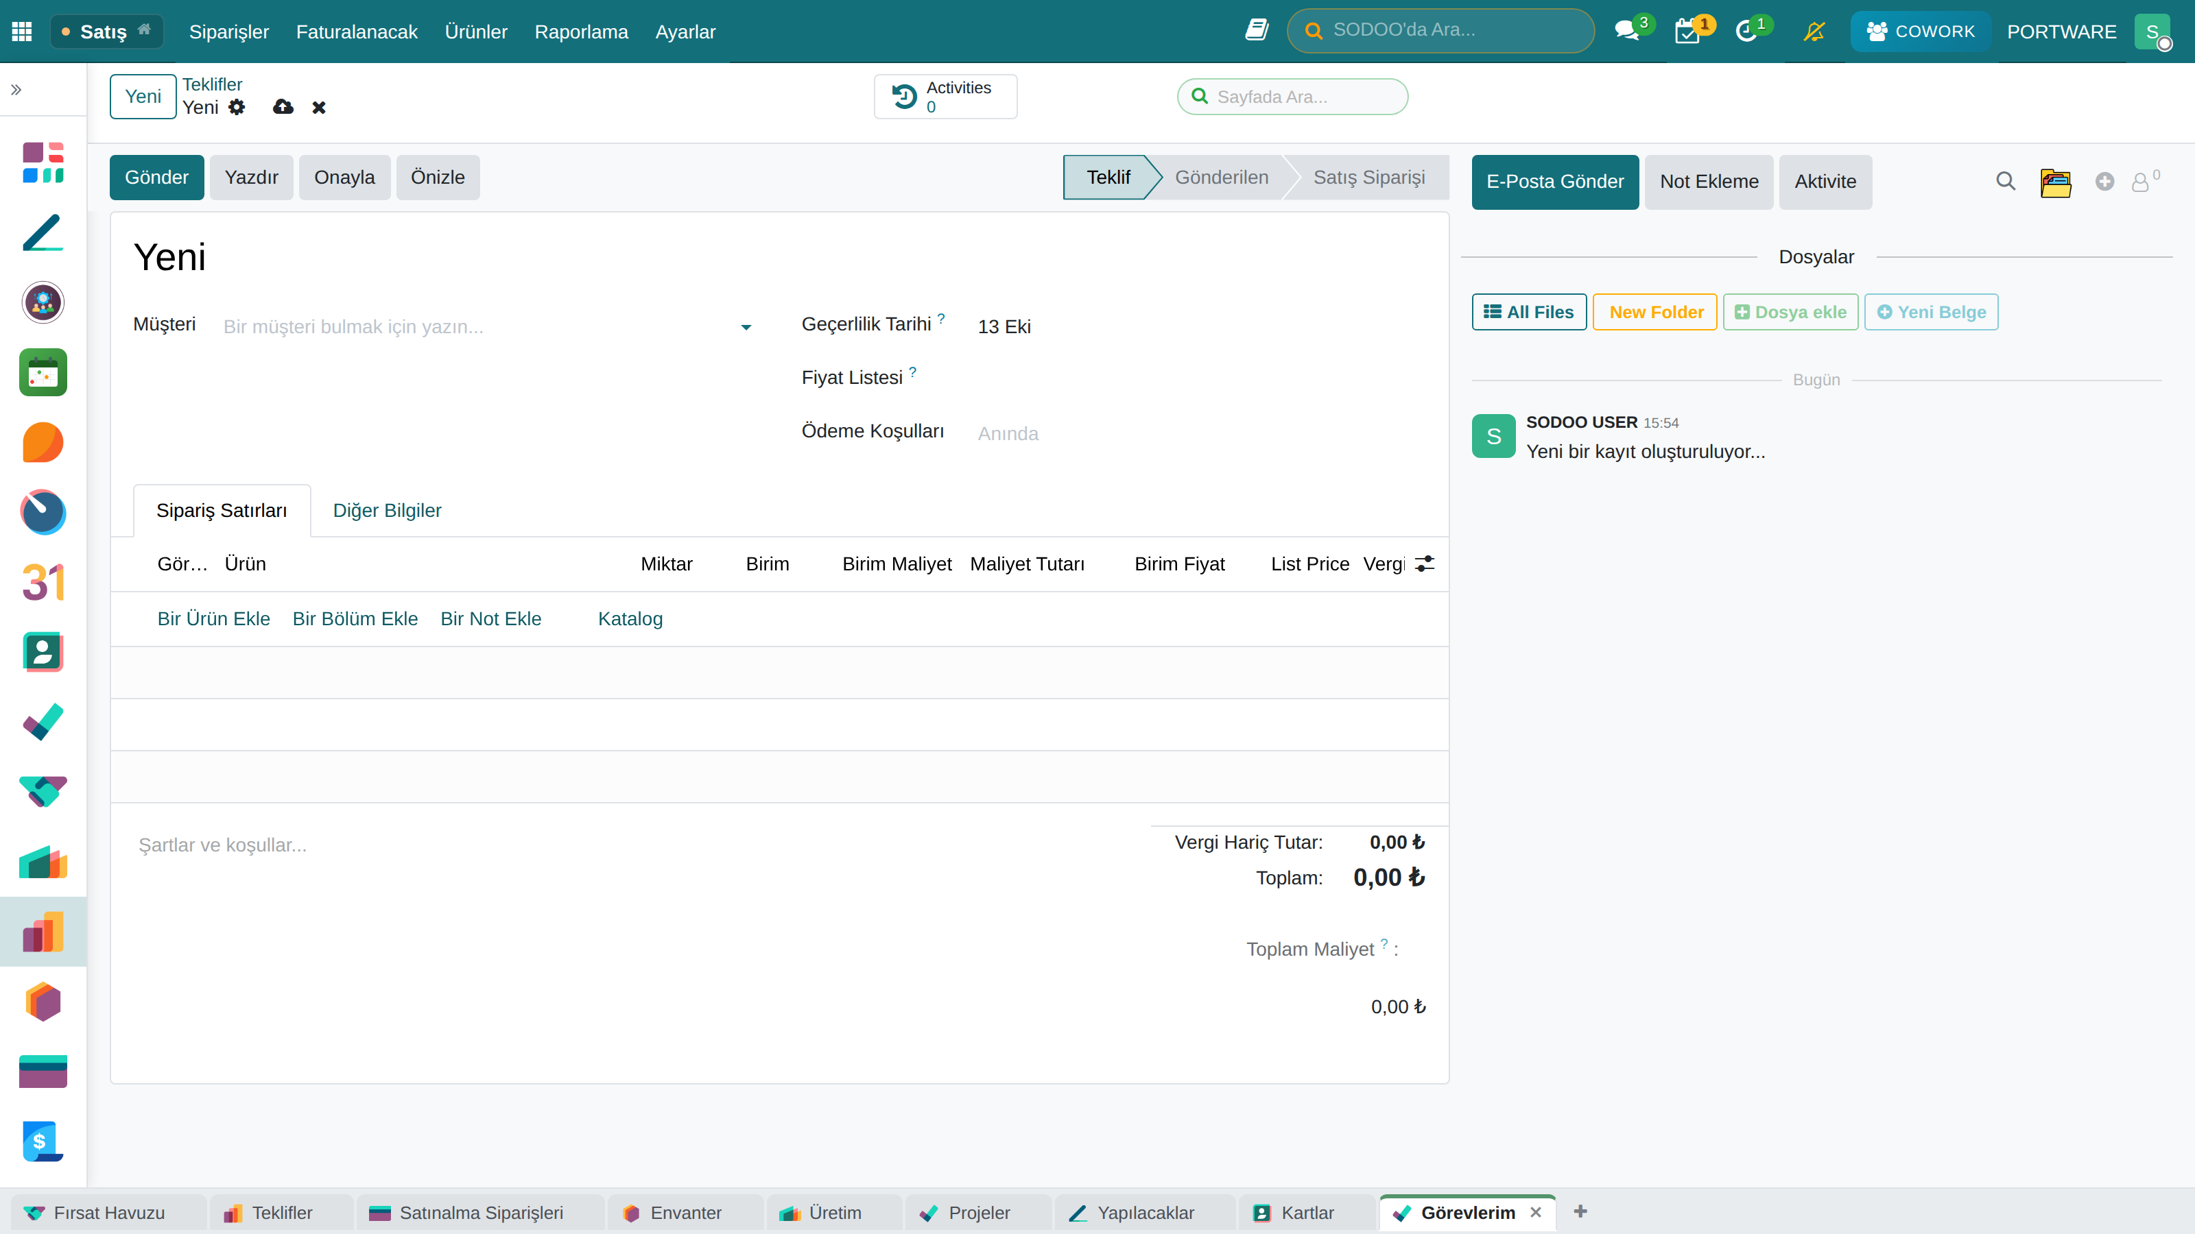Image resolution: width=2195 pixels, height=1234 pixels.
Task: Open the pen to-do app in sidebar
Action: [x=43, y=232]
